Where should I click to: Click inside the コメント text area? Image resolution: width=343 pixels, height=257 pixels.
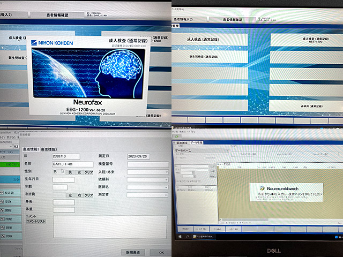[110, 226]
